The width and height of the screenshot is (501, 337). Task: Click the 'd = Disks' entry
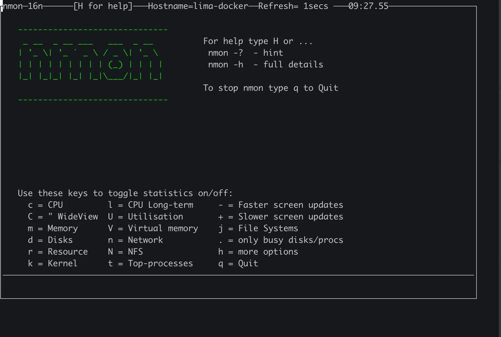click(50, 240)
